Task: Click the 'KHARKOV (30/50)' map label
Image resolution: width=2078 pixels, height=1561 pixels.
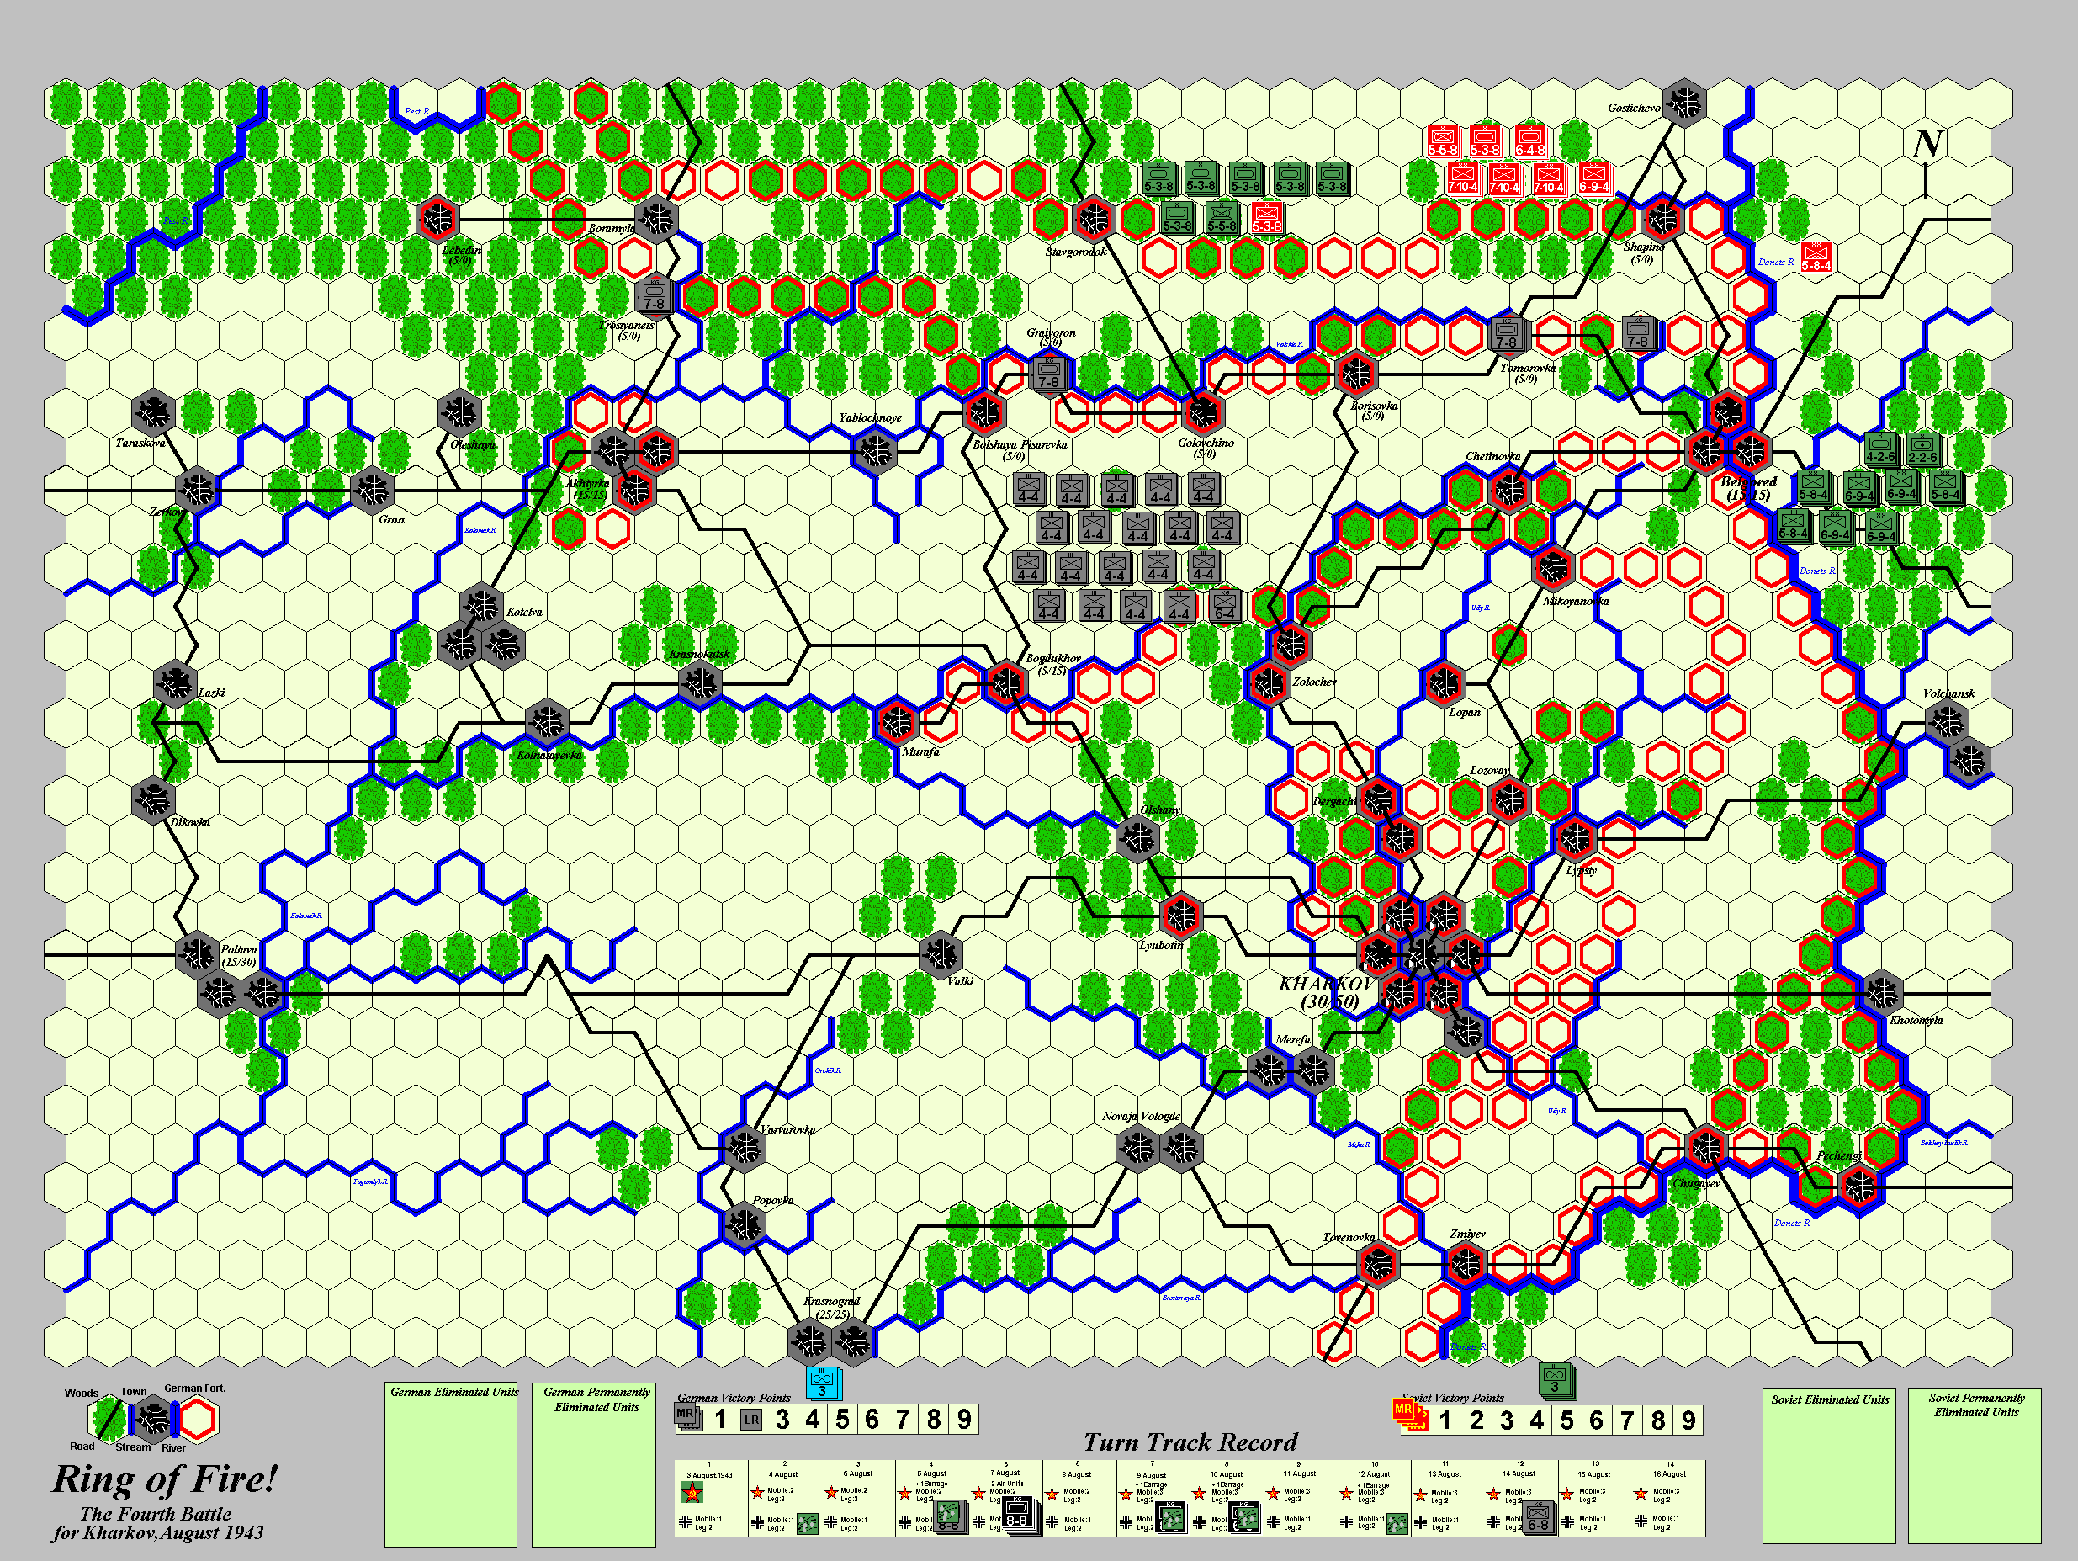Action: [1326, 992]
